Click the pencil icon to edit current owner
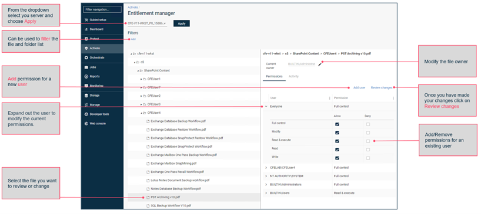This screenshot has height=214, width=481. (319, 64)
